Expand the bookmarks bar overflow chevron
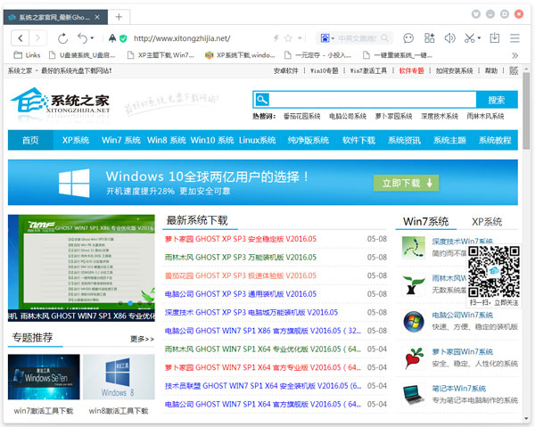Image resolution: width=535 pixels, height=427 pixels. coord(514,55)
